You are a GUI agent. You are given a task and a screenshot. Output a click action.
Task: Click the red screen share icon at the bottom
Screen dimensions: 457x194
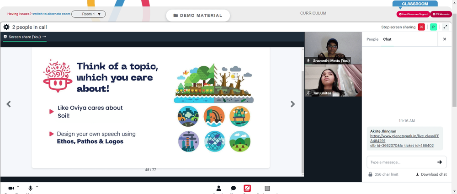coord(247,188)
